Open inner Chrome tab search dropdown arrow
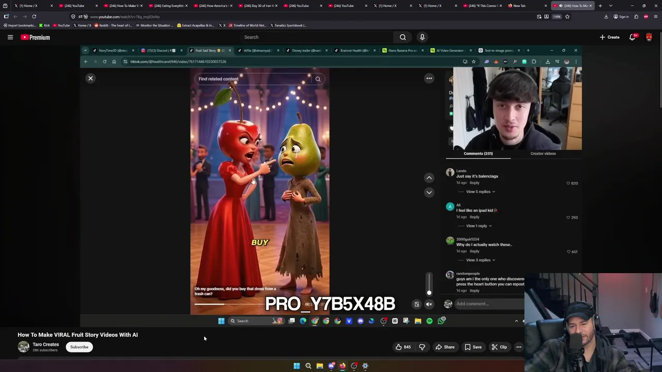 coord(85,51)
